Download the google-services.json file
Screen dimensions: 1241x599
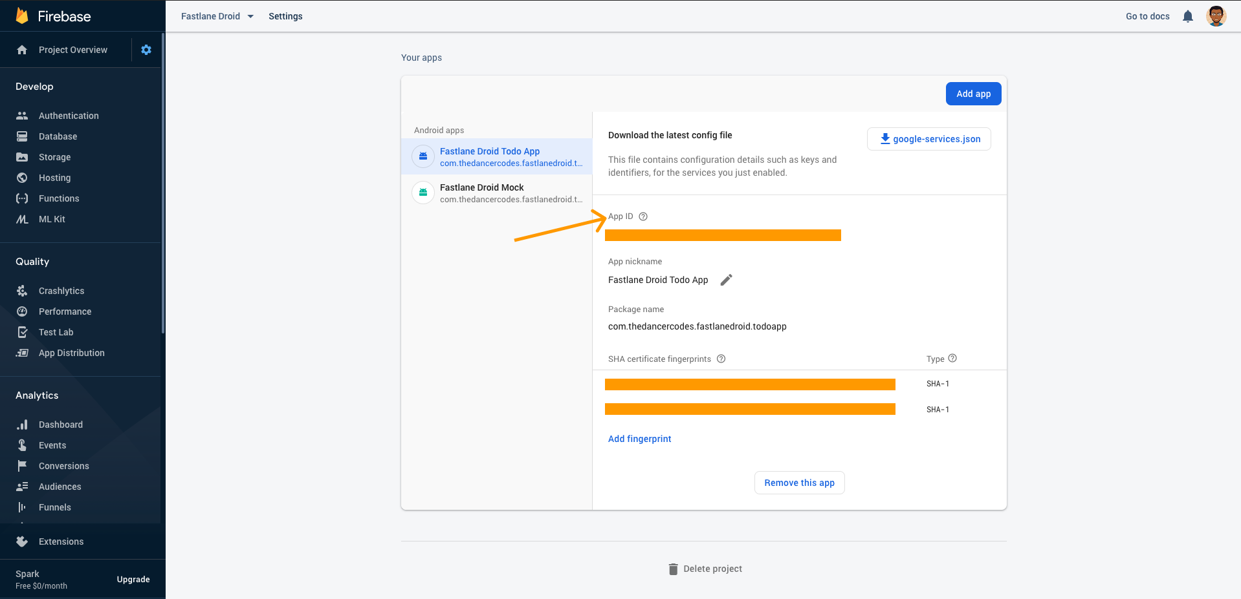929,139
